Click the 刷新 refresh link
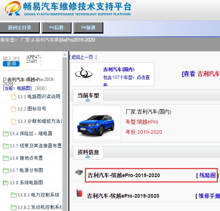The width and height of the screenshot is (220, 211). [41, 88]
